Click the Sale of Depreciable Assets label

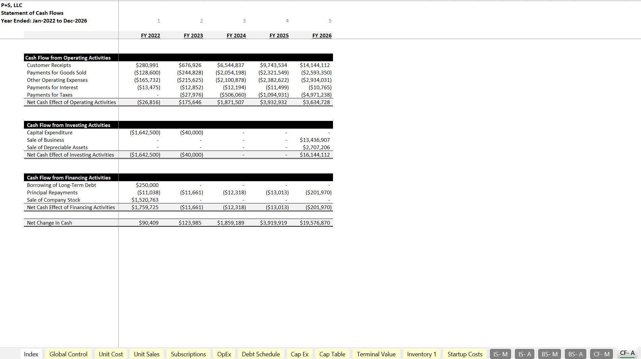coord(57,147)
